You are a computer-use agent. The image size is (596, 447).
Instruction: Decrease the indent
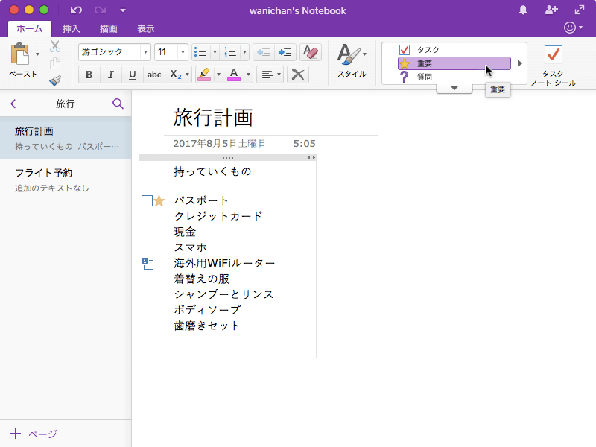[x=263, y=52]
